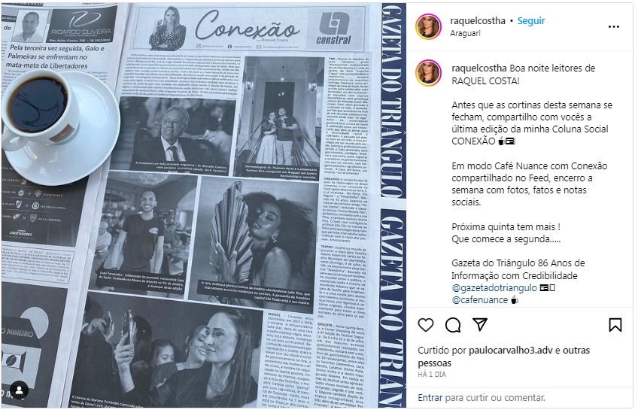
Task: Click Entrar to log in
Action: [430, 398]
